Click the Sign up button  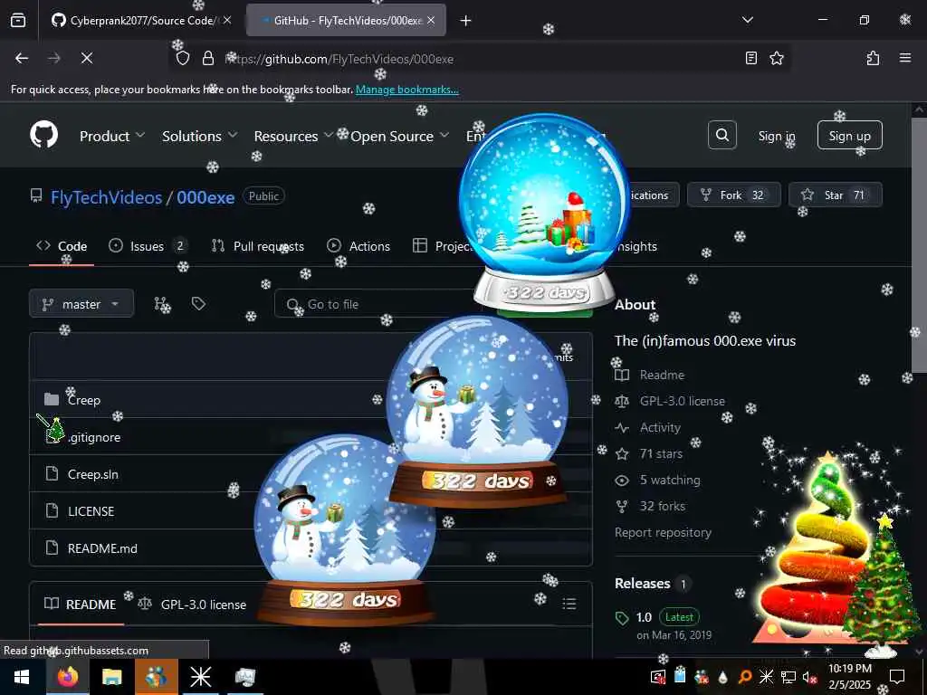coord(849,136)
